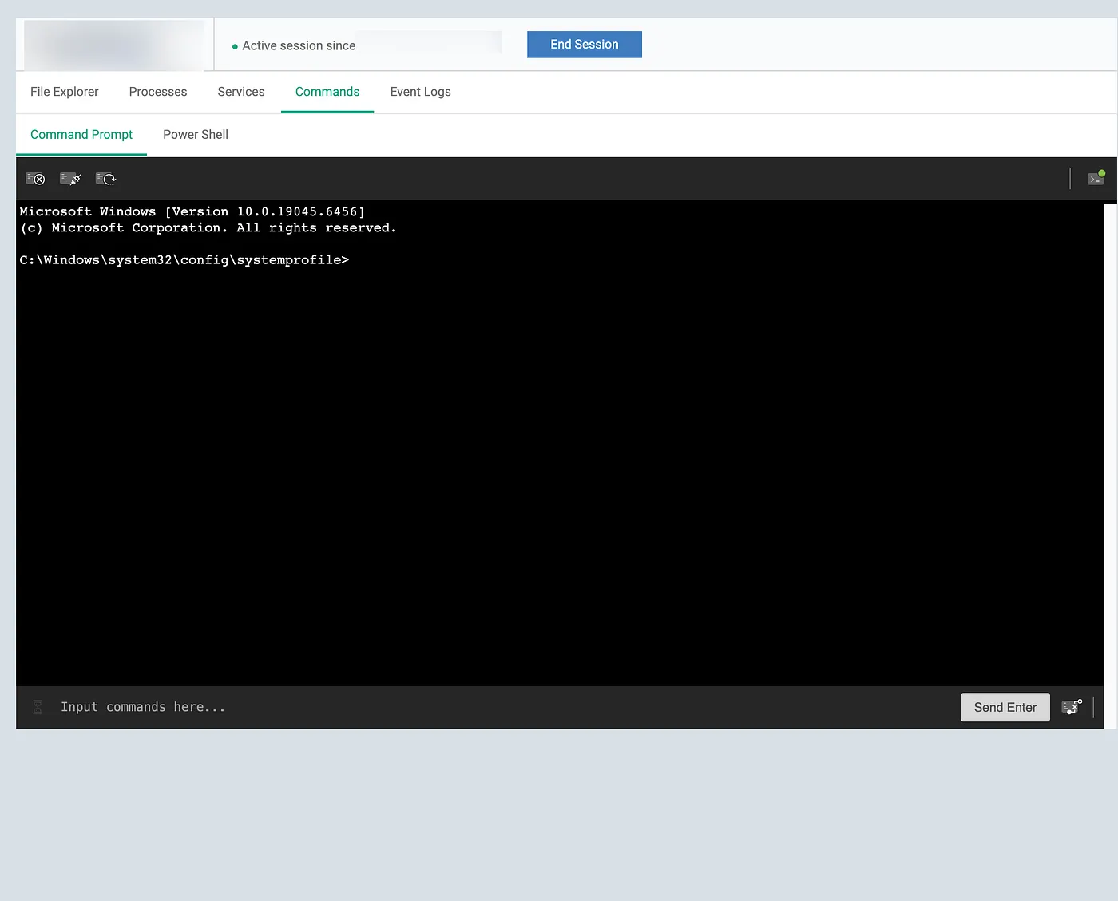Click the script options icon beside Send Enter
Viewport: 1118px width, 901px height.
click(x=1072, y=707)
